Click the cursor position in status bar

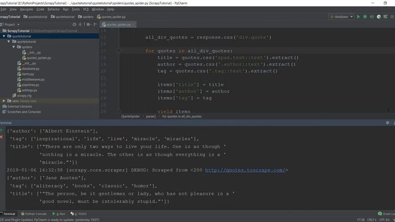360,220
